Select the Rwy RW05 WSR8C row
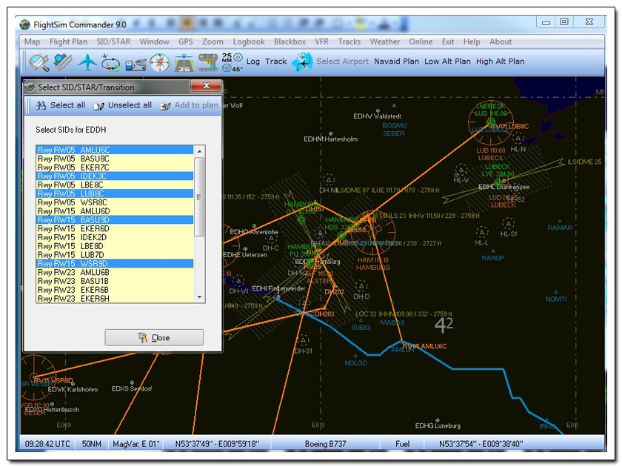Image resolution: width=622 pixels, height=467 pixels. click(115, 202)
